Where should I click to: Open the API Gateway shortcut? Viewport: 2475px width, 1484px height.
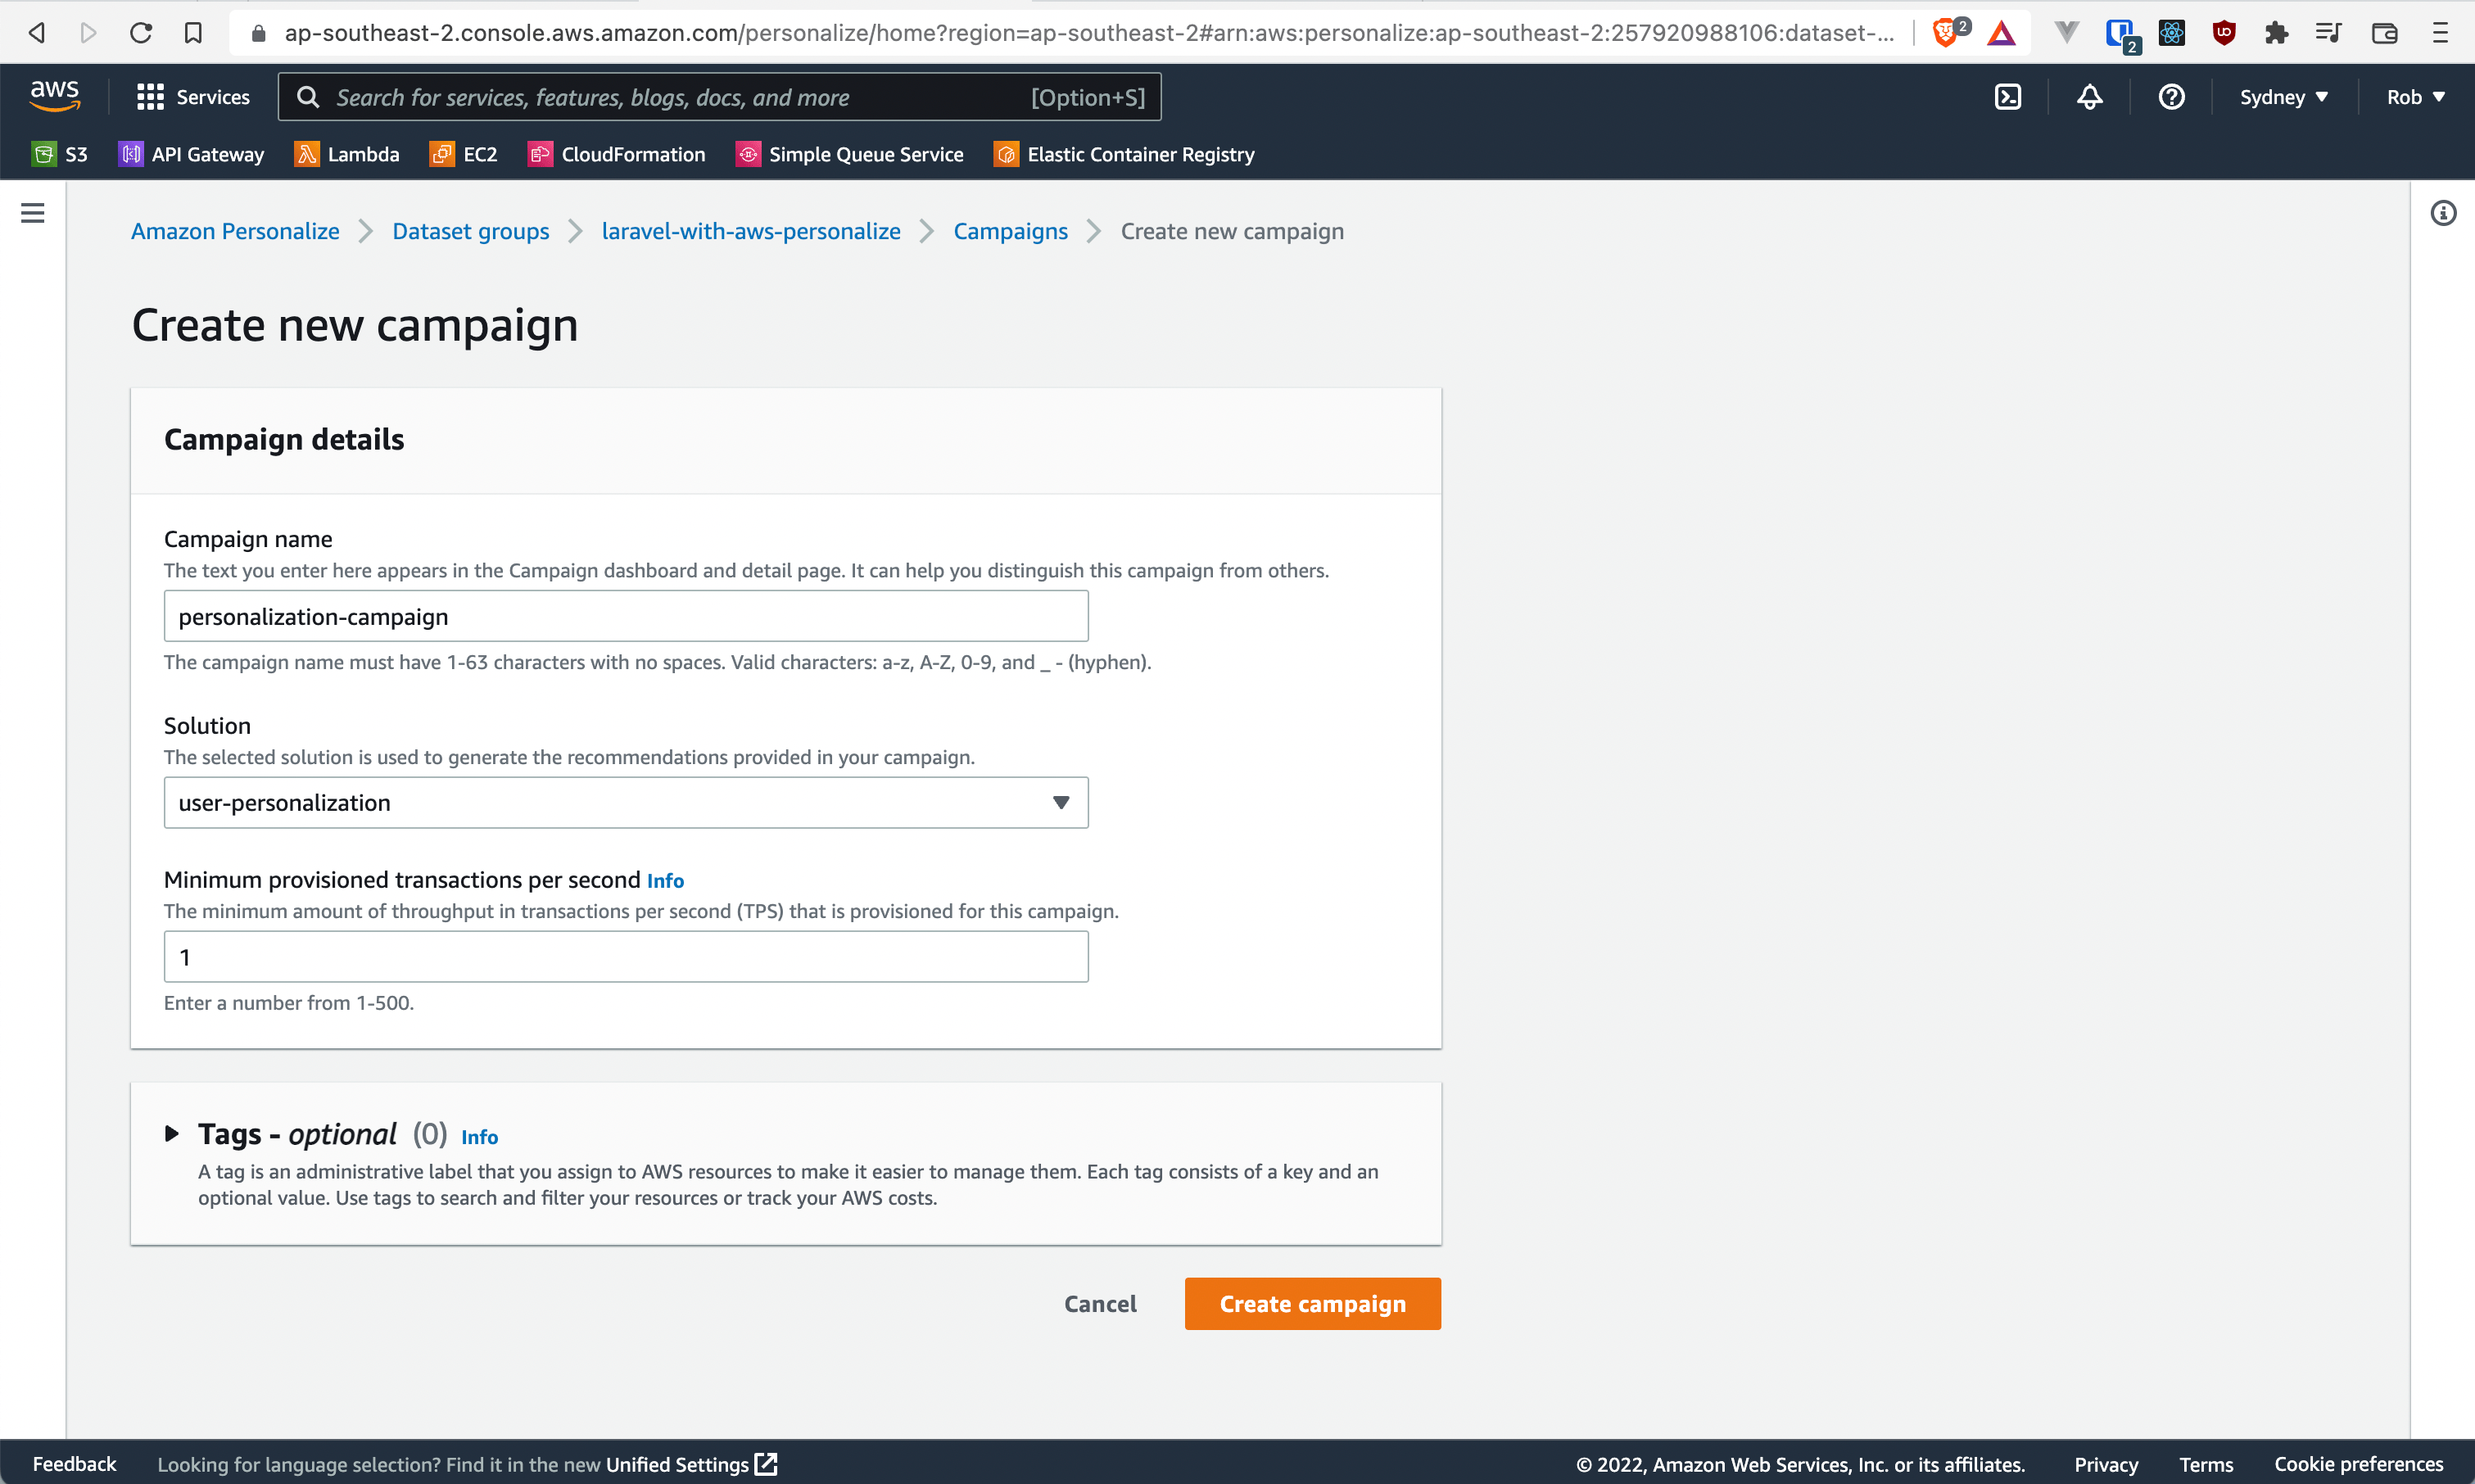tap(191, 154)
